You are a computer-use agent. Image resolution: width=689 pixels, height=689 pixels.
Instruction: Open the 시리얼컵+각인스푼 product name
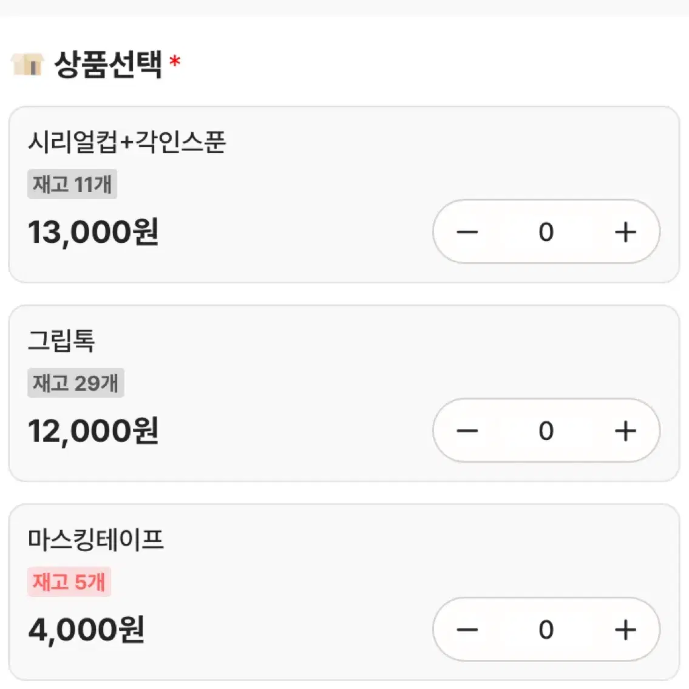click(x=127, y=143)
